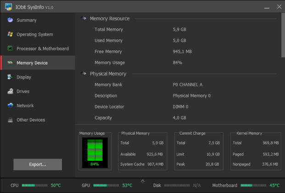Switch to Operating System section
The height and width of the screenshot is (193, 285).
[38, 34]
